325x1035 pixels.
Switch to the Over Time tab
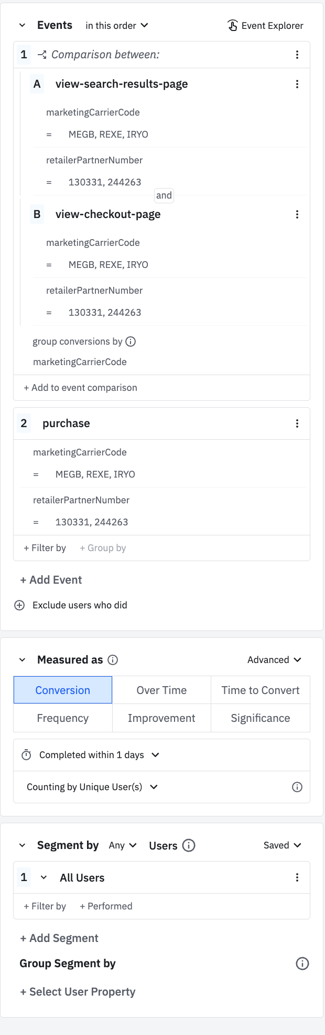pos(161,690)
